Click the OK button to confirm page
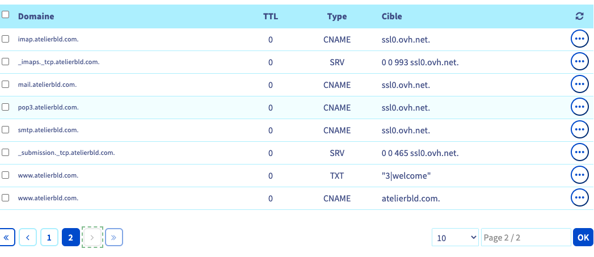This screenshot has height=257, width=594. (x=583, y=238)
